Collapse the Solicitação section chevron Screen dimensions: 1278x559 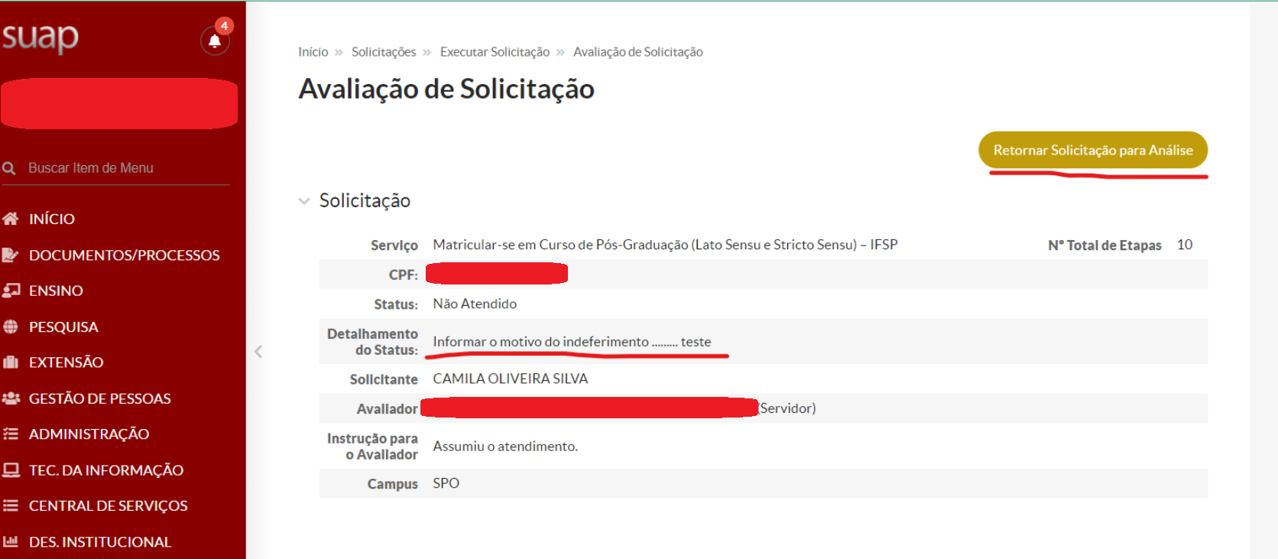click(x=304, y=201)
